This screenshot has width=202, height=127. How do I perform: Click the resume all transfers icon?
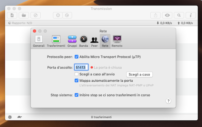click(67, 15)
